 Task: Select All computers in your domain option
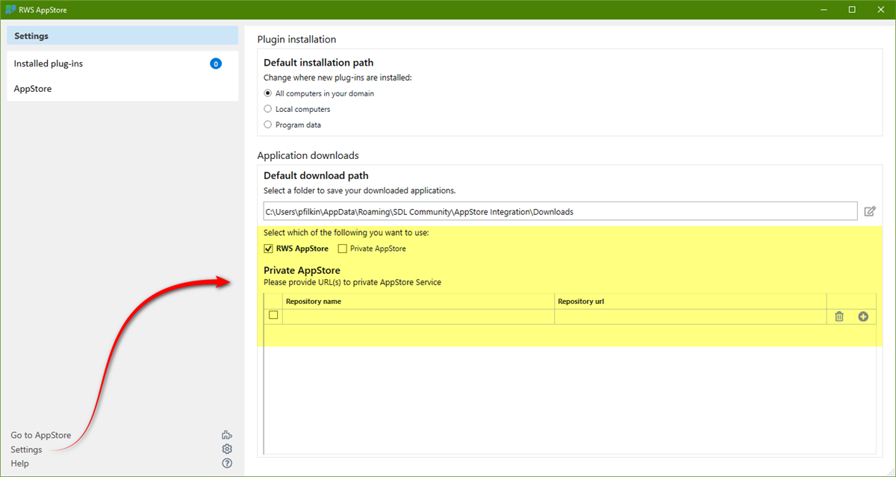(268, 93)
